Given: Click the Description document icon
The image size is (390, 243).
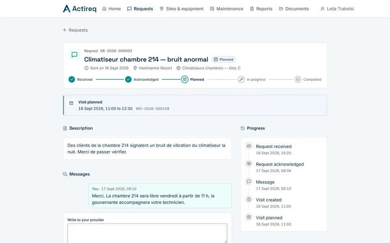Looking at the screenshot, I should (x=65, y=128).
